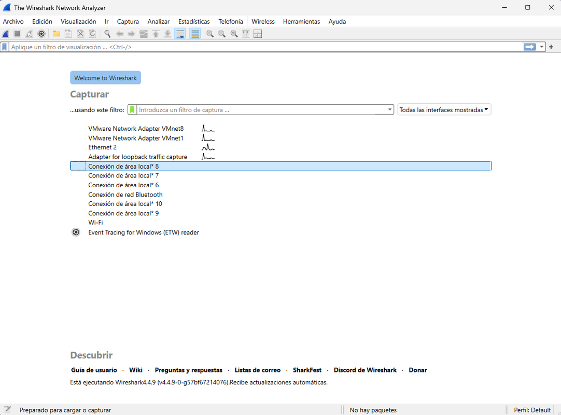The height and width of the screenshot is (415, 561).
Task: Select VMware Network Adapter VMnet1 interface
Action: click(x=280, y=138)
